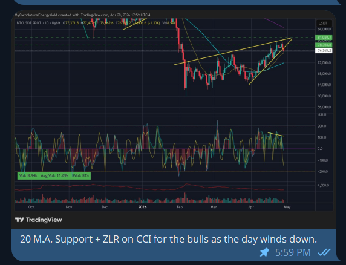Click the Apr label on the time axis
Image resolution: width=346 pixels, height=265 pixels.
pyautogui.click(x=251, y=207)
